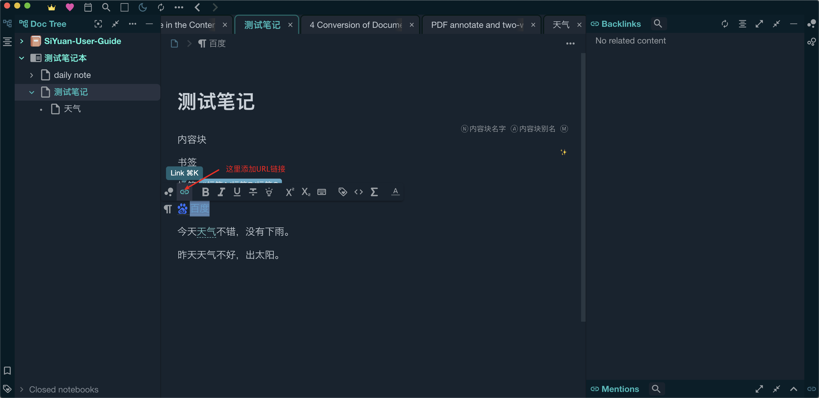The height and width of the screenshot is (398, 819).
Task: Click the pink heart feedback icon
Action: [70, 7]
